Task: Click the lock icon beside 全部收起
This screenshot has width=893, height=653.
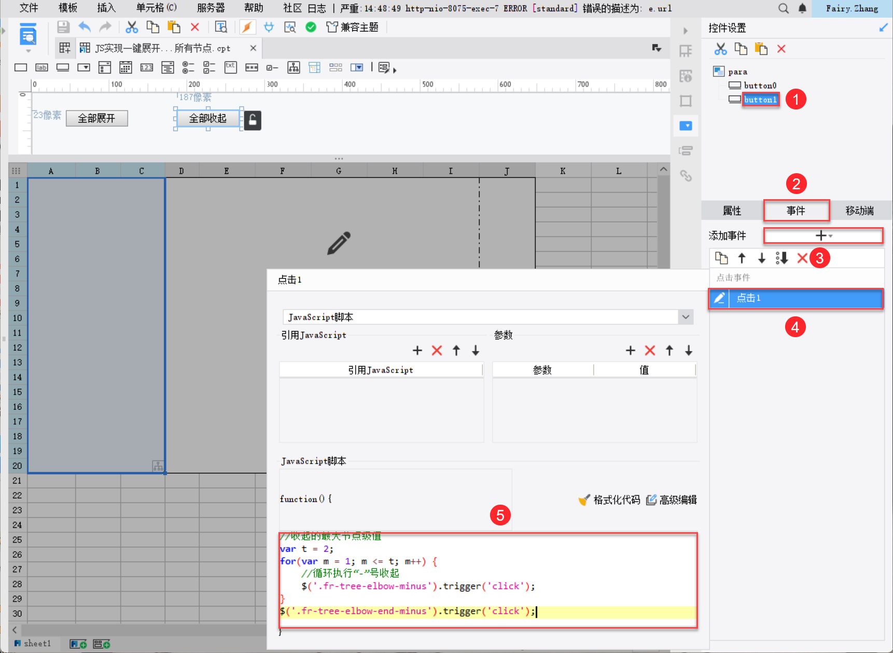Action: point(253,120)
